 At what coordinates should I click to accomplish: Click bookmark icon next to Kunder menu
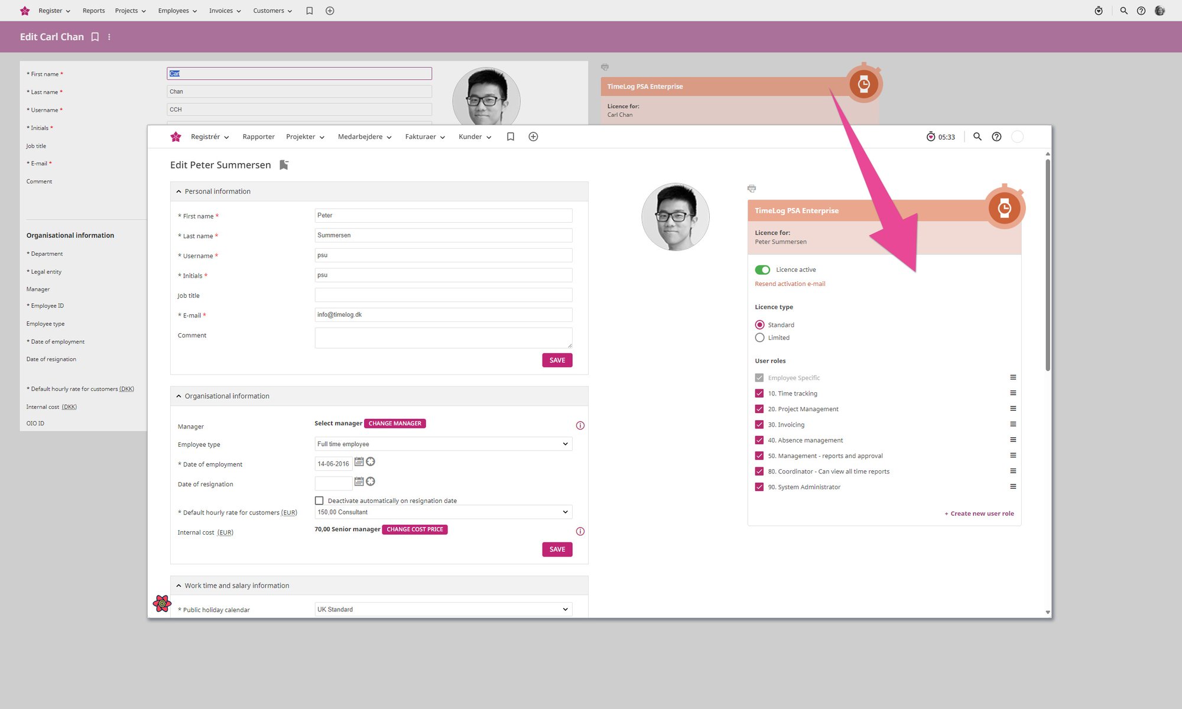[x=511, y=136]
